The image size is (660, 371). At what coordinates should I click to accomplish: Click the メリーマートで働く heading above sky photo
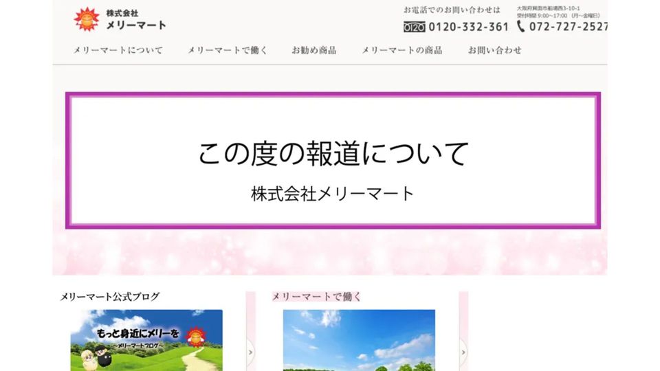point(316,297)
